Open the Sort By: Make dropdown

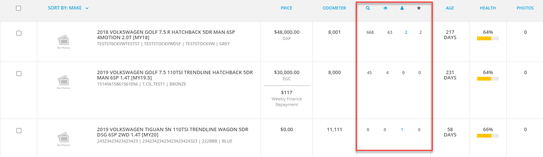point(68,8)
